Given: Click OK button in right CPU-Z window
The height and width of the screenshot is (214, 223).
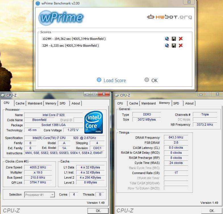Looking at the screenshot, I should (x=212, y=211).
